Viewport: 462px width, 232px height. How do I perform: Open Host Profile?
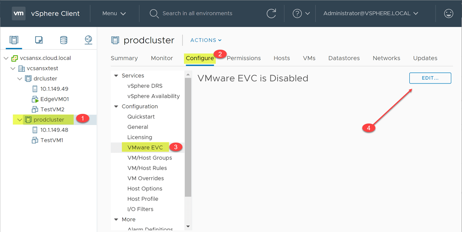click(x=143, y=199)
